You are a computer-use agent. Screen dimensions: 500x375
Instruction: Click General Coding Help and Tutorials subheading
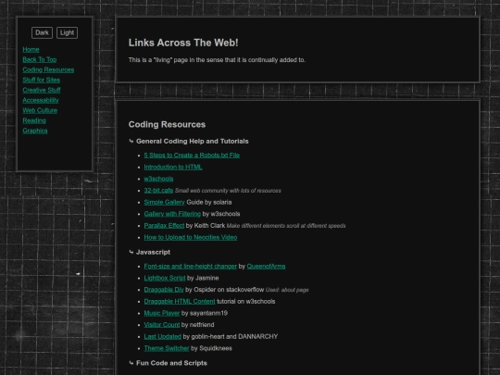pyautogui.click(x=193, y=142)
